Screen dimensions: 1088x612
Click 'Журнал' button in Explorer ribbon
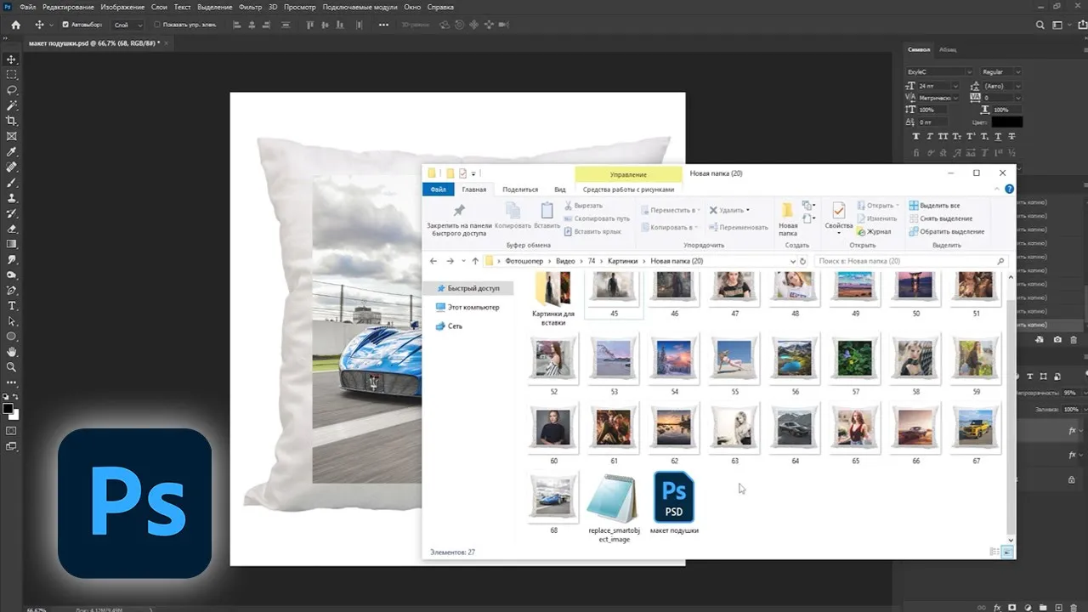tap(875, 231)
